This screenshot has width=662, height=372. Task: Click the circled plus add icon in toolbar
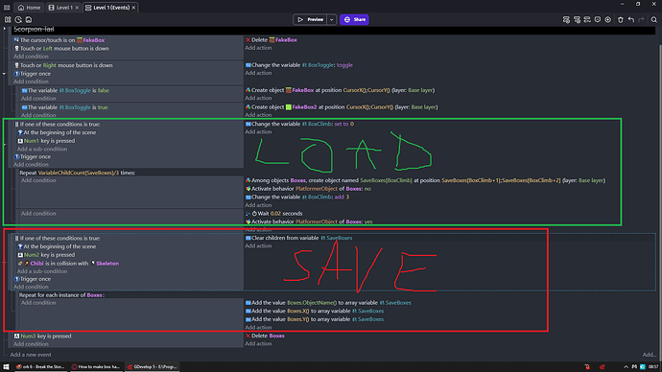click(608, 20)
